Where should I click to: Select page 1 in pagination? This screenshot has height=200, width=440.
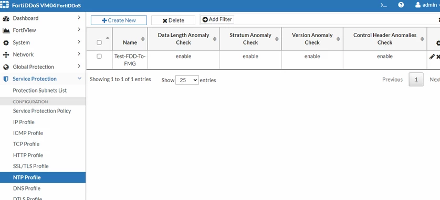(x=416, y=80)
